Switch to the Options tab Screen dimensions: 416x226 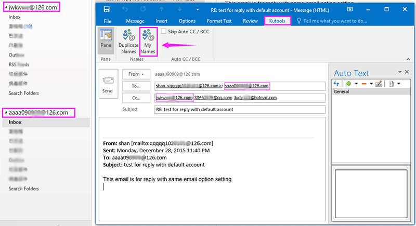[x=187, y=21]
